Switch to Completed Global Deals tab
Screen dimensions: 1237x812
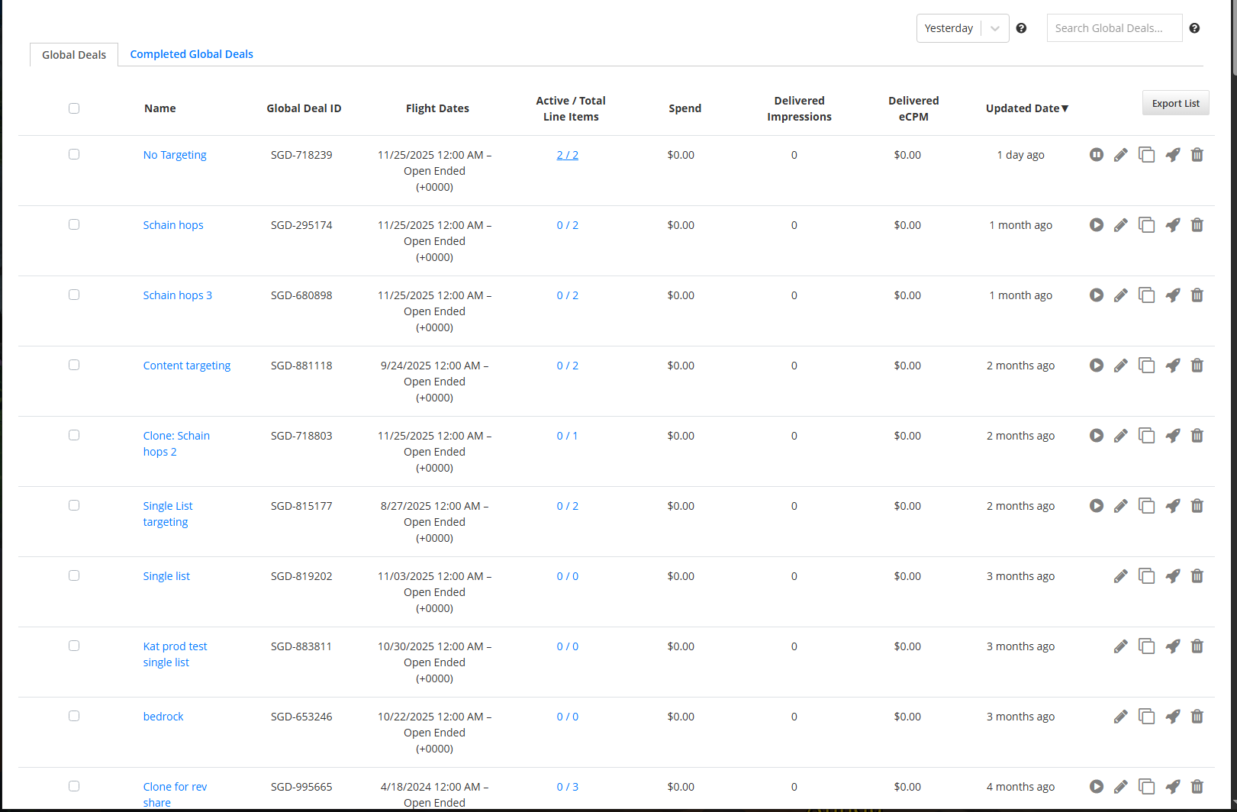tap(192, 54)
